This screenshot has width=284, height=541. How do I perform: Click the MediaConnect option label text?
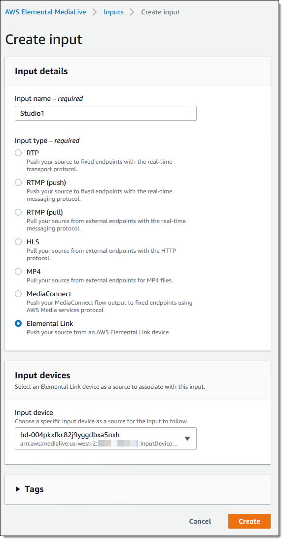click(x=49, y=294)
